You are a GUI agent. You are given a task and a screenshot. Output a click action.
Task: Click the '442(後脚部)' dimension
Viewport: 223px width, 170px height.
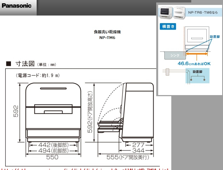pos(53,145)
